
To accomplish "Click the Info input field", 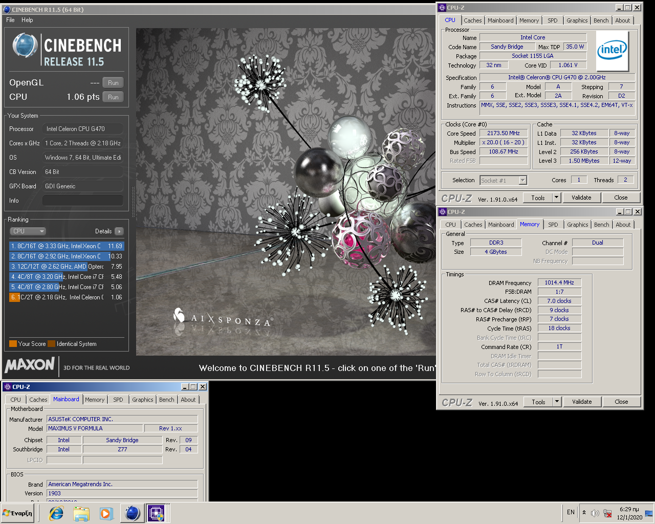I will click(x=83, y=201).
